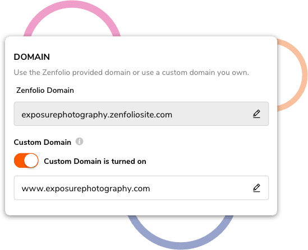Viewport: 308px width, 250px height.
Task: Click the peach-orange arc at right edge
Action: pyautogui.click(x=295, y=75)
